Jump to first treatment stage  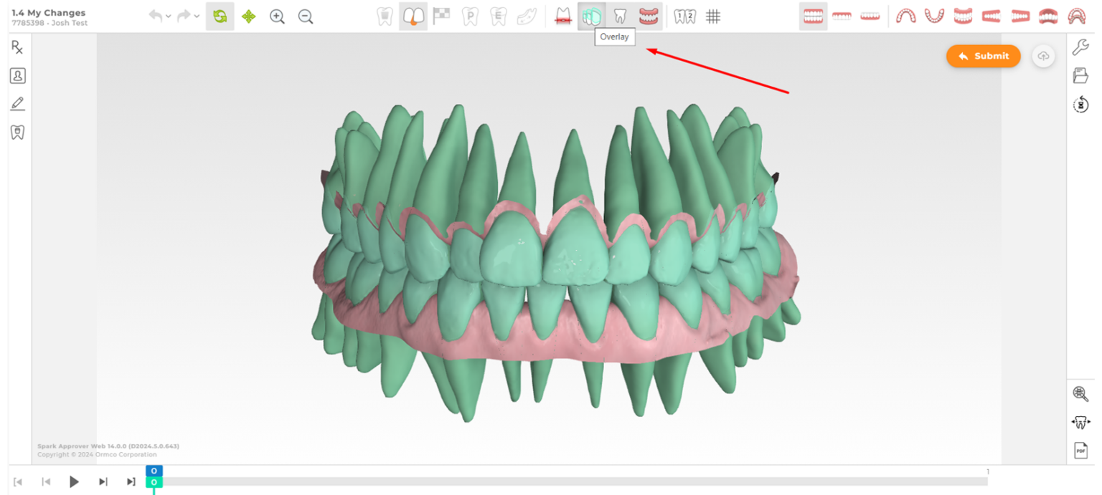(x=18, y=482)
